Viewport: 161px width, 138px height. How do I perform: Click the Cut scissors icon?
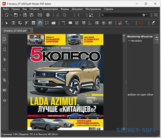coord(58,15)
